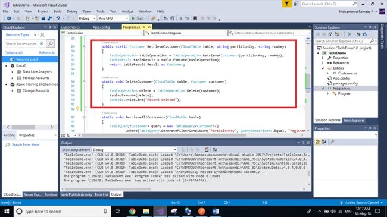Expand the Data Lake Analytics node

pos(13,72)
